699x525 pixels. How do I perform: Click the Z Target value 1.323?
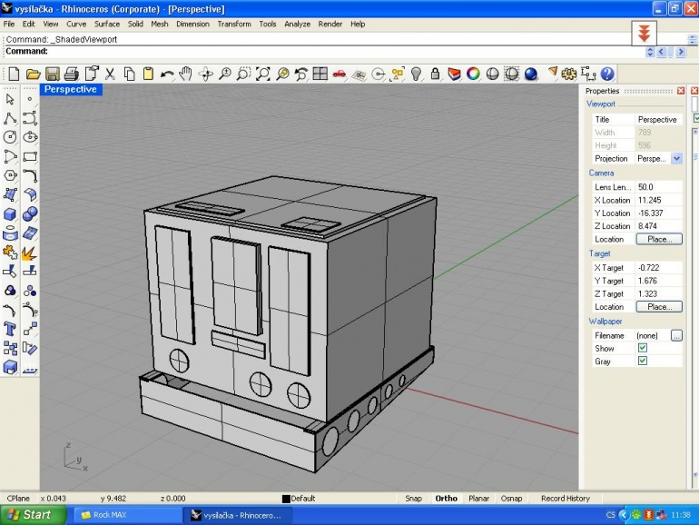[x=659, y=293]
